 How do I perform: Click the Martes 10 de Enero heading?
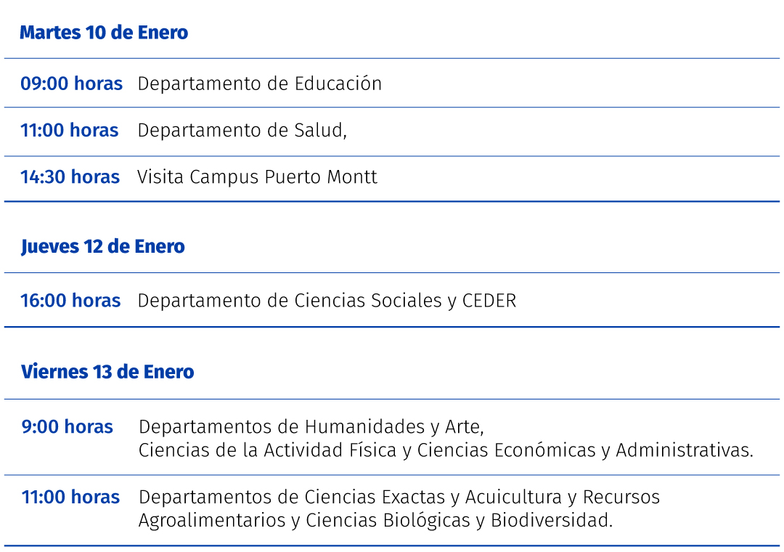tap(104, 33)
